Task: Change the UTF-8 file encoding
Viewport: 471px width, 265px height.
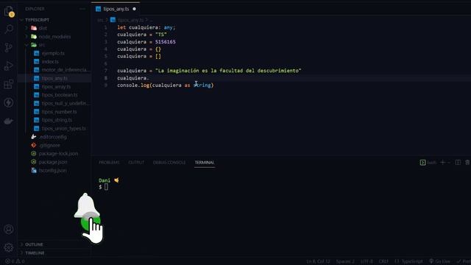Action: pyautogui.click(x=366, y=261)
